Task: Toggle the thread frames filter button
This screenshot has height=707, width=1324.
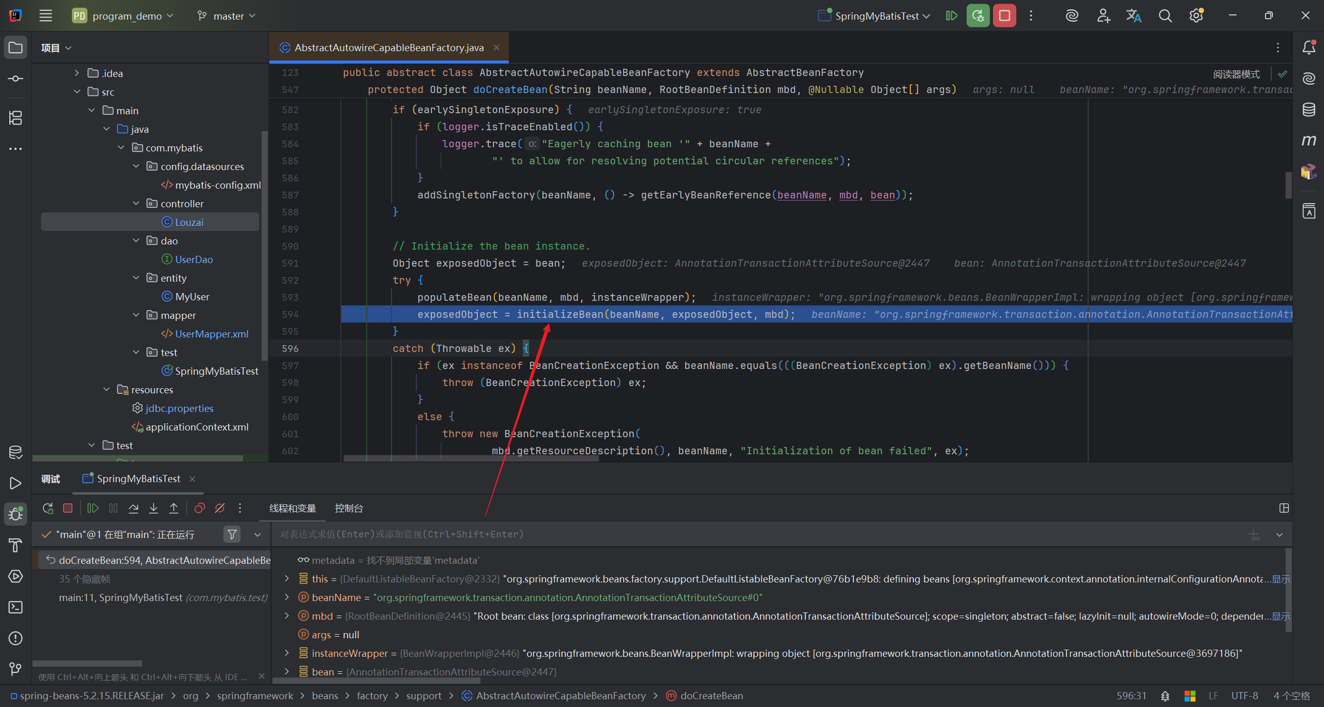Action: click(x=232, y=534)
